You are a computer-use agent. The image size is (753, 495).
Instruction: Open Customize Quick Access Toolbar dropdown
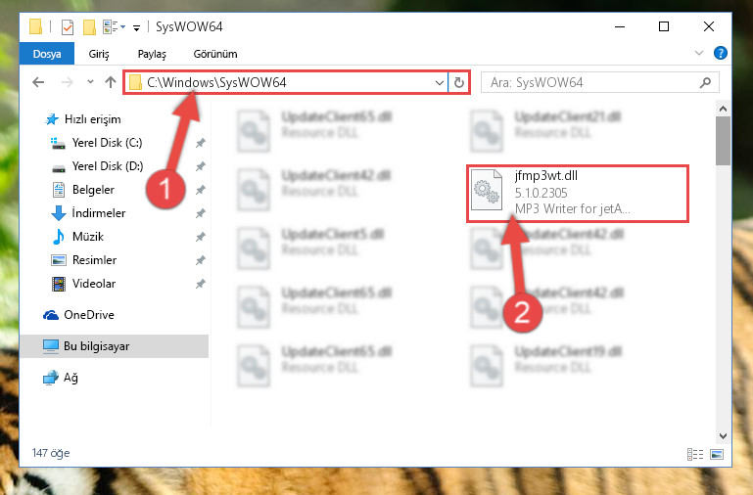137,28
